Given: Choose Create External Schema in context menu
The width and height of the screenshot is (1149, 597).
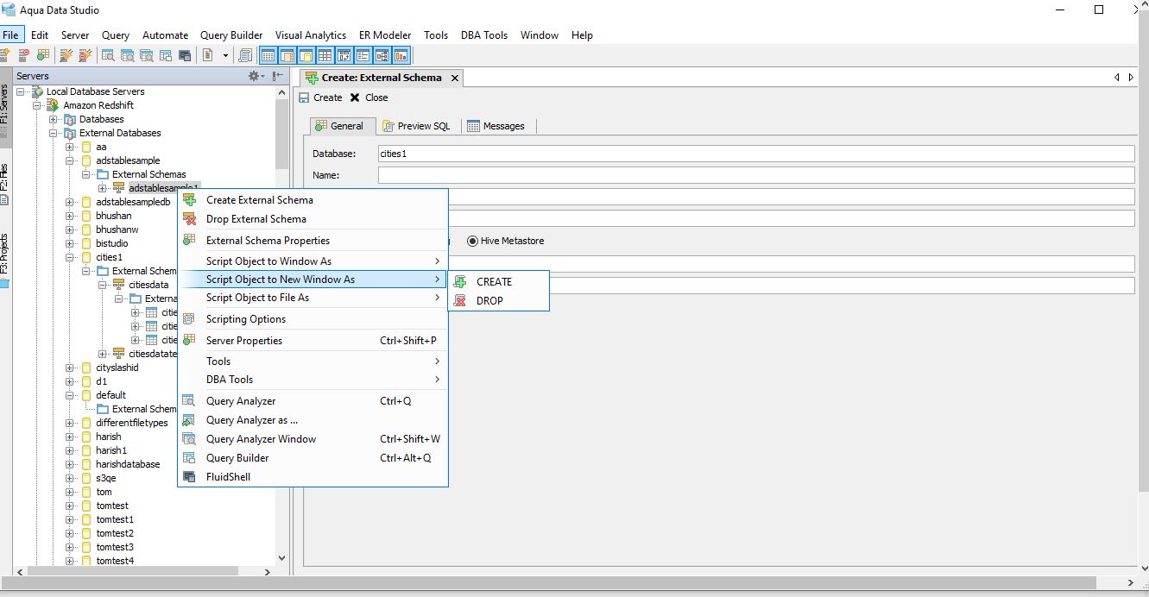Looking at the screenshot, I should [313, 200].
